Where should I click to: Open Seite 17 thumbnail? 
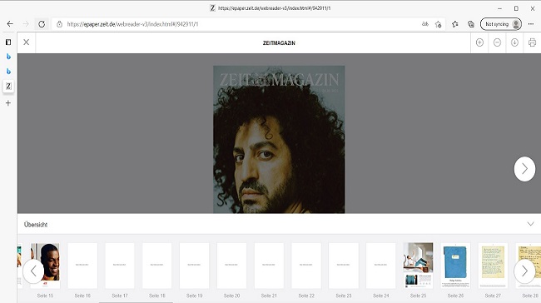(120, 266)
